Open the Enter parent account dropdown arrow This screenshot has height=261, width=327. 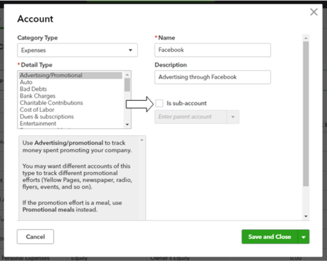pyautogui.click(x=233, y=117)
